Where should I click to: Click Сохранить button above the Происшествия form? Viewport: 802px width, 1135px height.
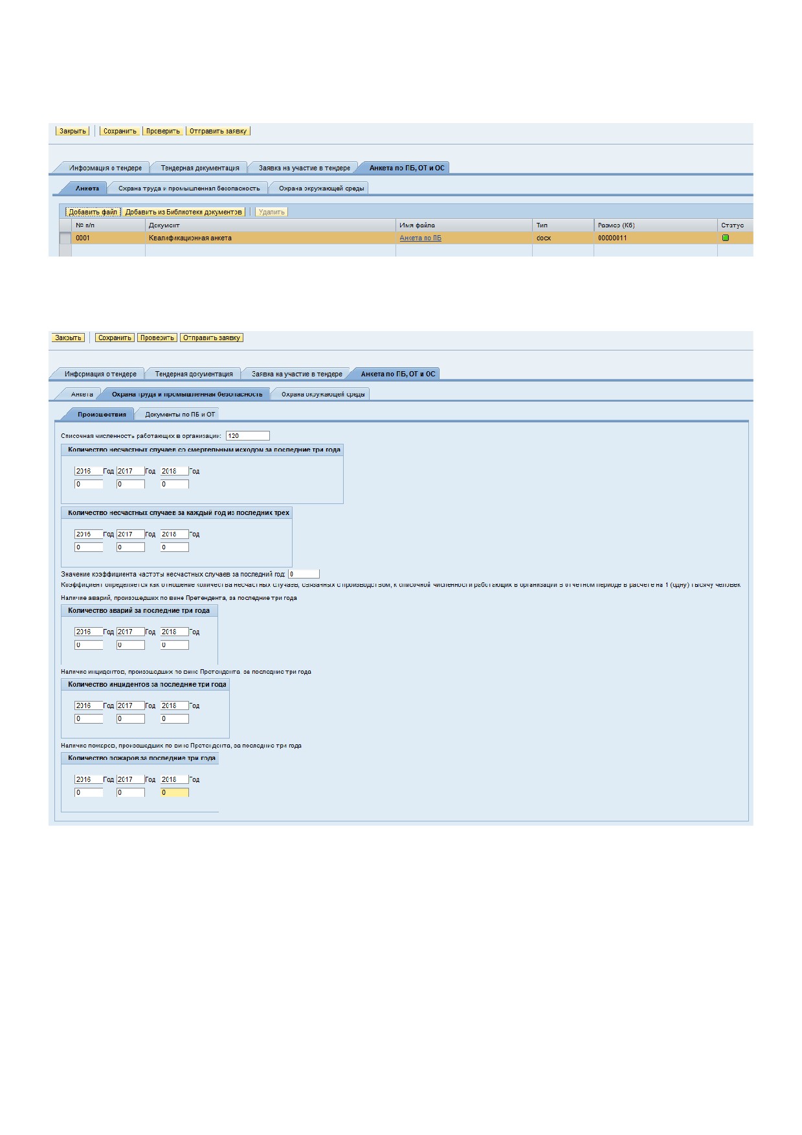click(x=115, y=338)
